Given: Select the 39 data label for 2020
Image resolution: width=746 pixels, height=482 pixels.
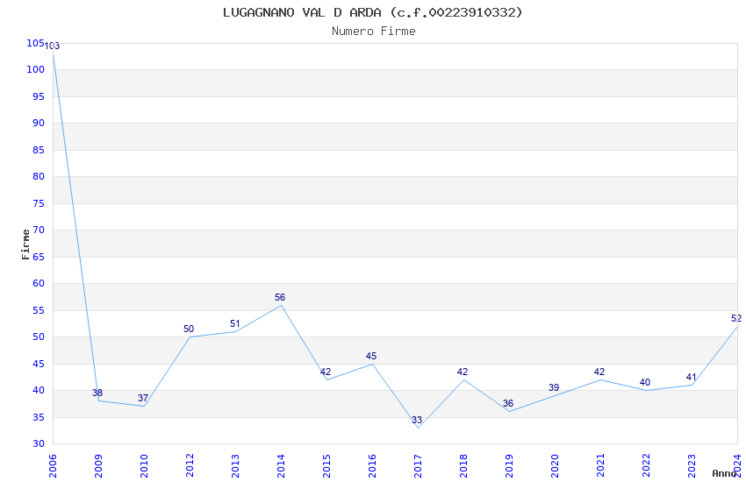Looking at the screenshot, I should (554, 387).
